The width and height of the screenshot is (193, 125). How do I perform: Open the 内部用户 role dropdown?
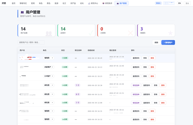pos(49,67)
